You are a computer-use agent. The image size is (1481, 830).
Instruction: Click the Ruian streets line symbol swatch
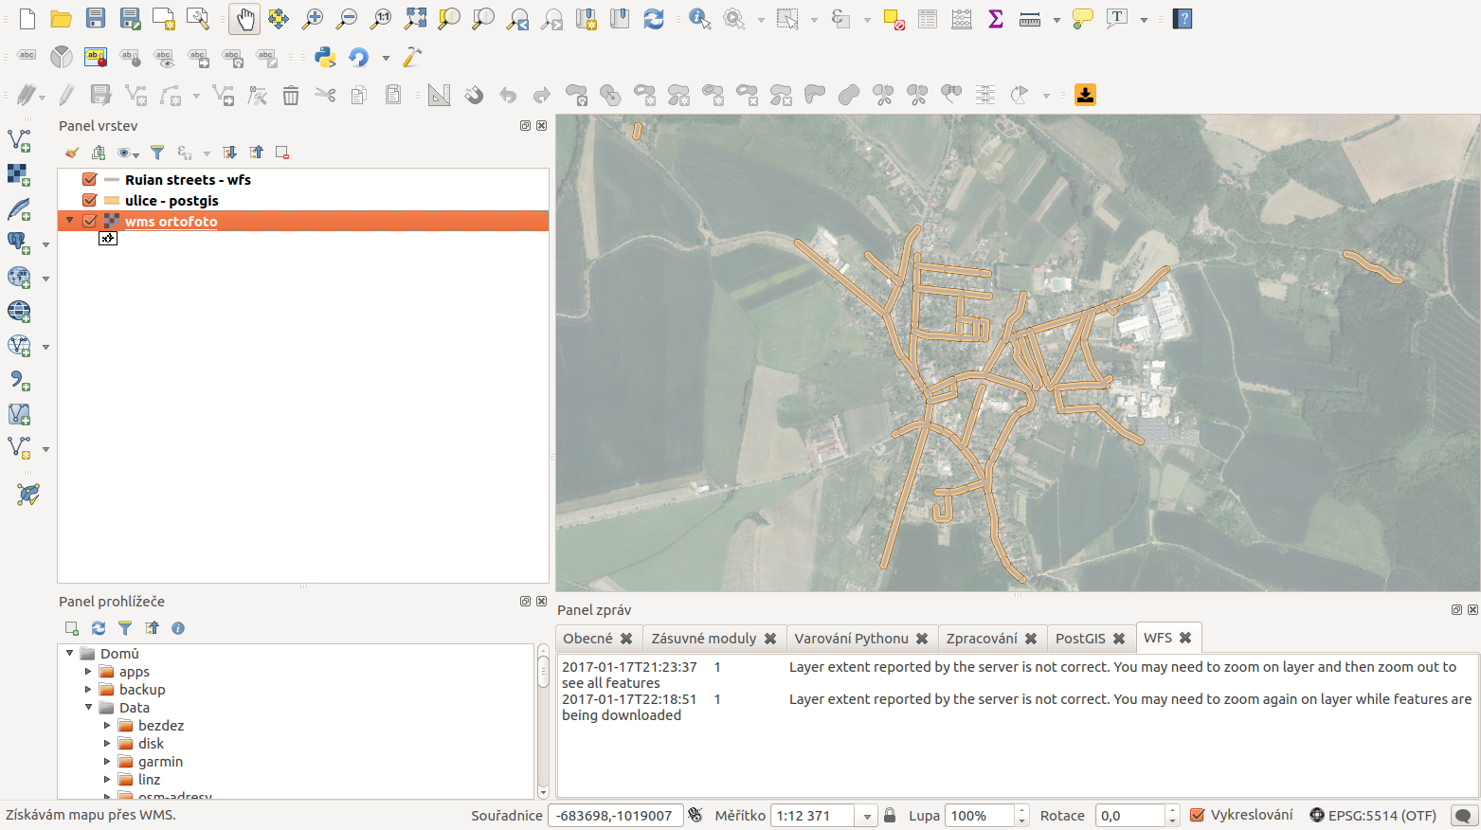(x=112, y=179)
